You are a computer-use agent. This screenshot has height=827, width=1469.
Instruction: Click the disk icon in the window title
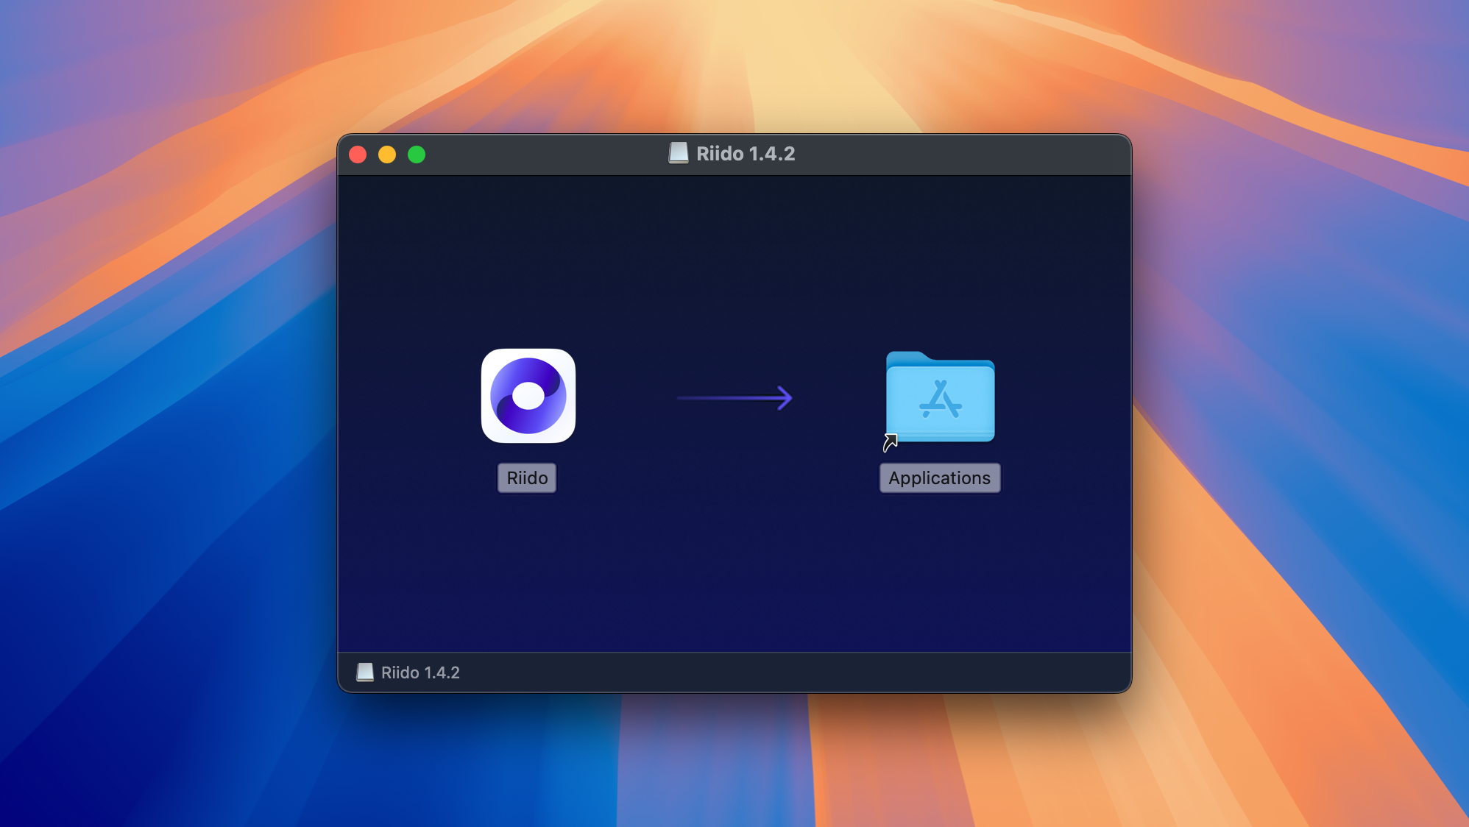pos(678,153)
